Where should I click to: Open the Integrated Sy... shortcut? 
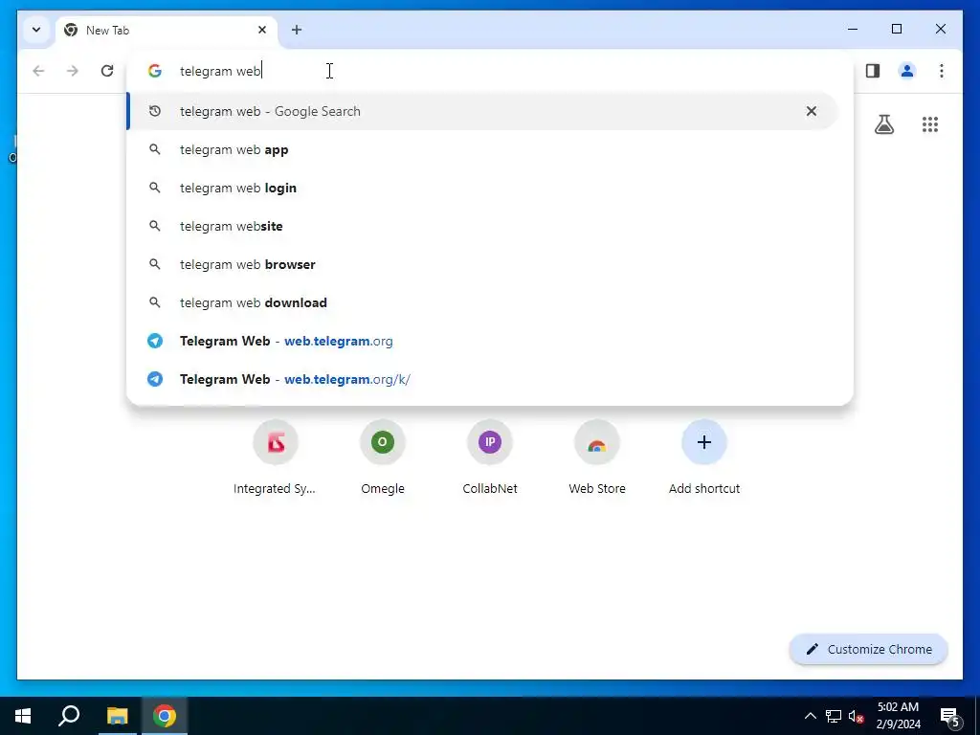pyautogui.click(x=275, y=458)
